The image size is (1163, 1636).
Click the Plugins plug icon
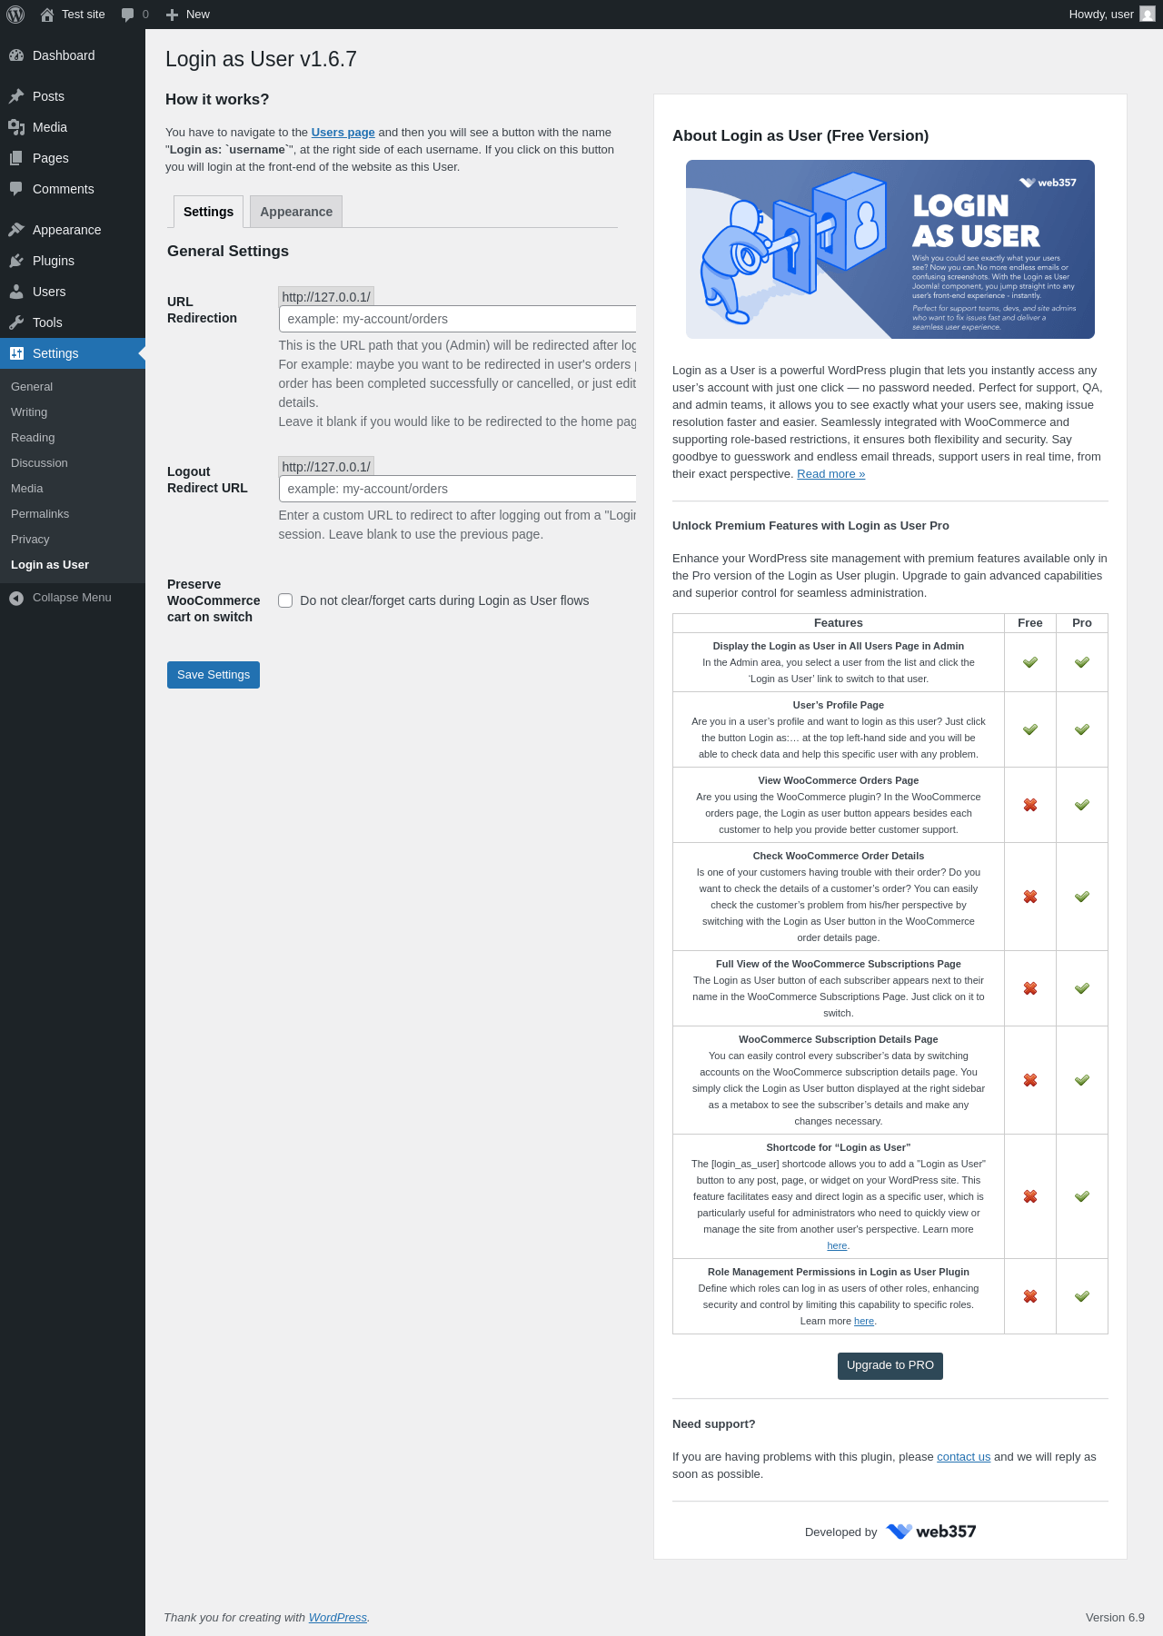[x=16, y=261]
